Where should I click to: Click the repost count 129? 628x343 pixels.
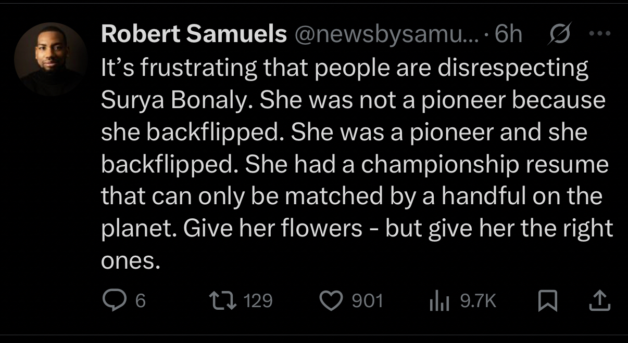point(258,301)
